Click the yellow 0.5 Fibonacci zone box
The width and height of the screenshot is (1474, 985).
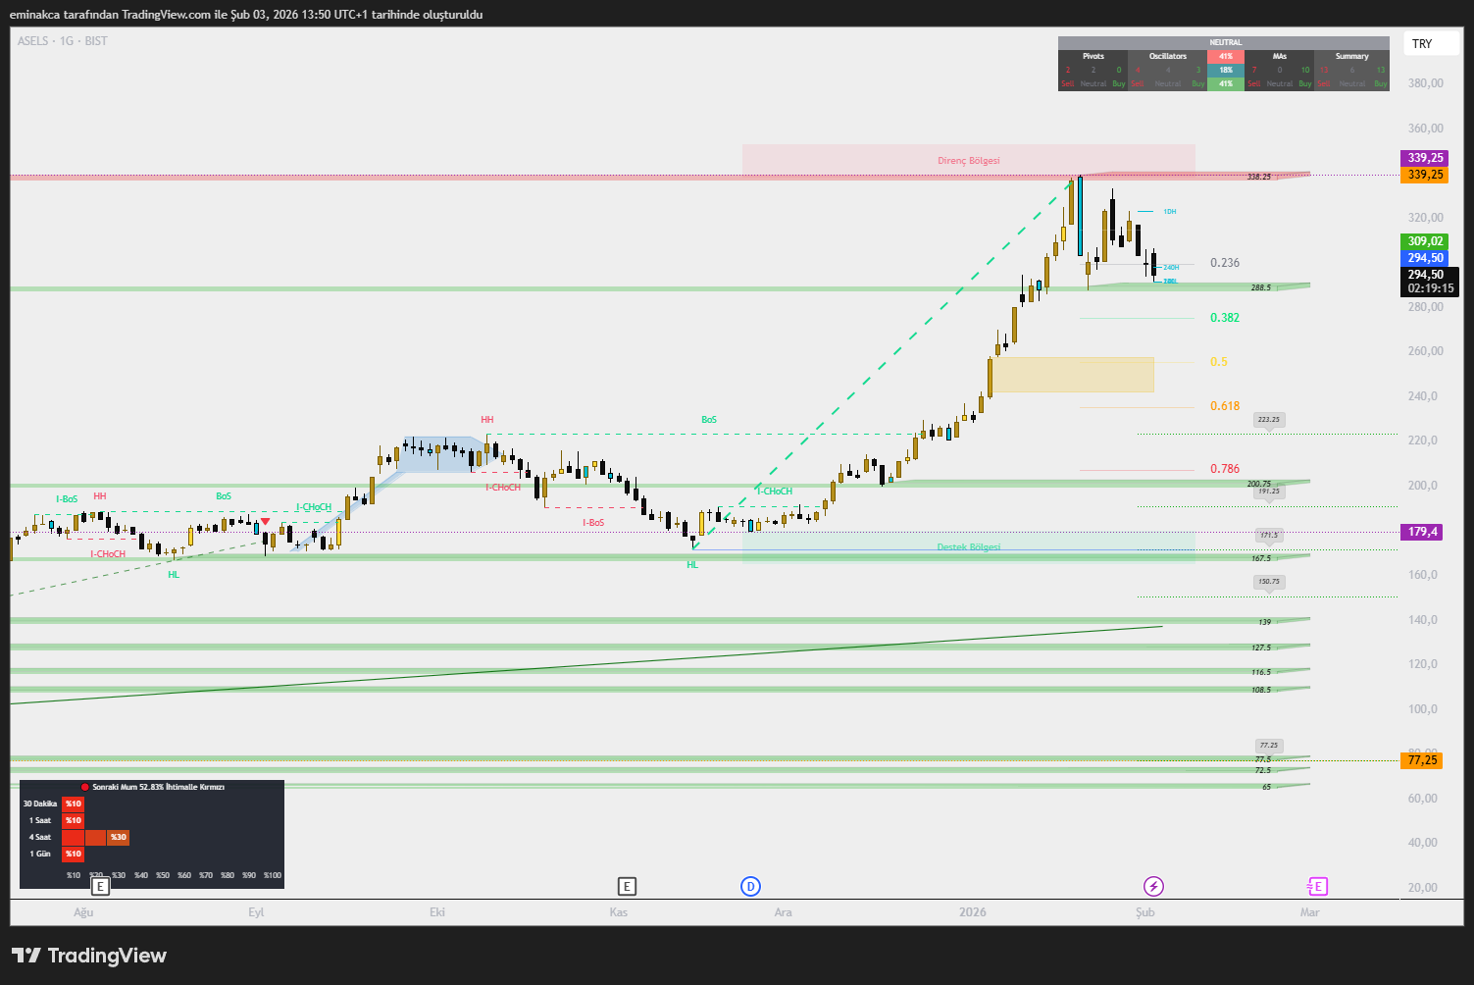[x=1073, y=375]
